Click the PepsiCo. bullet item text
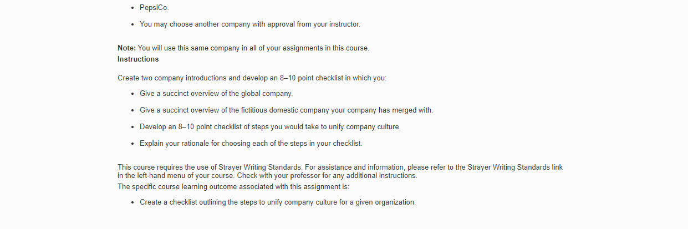This screenshot has height=229, width=688. tap(154, 8)
